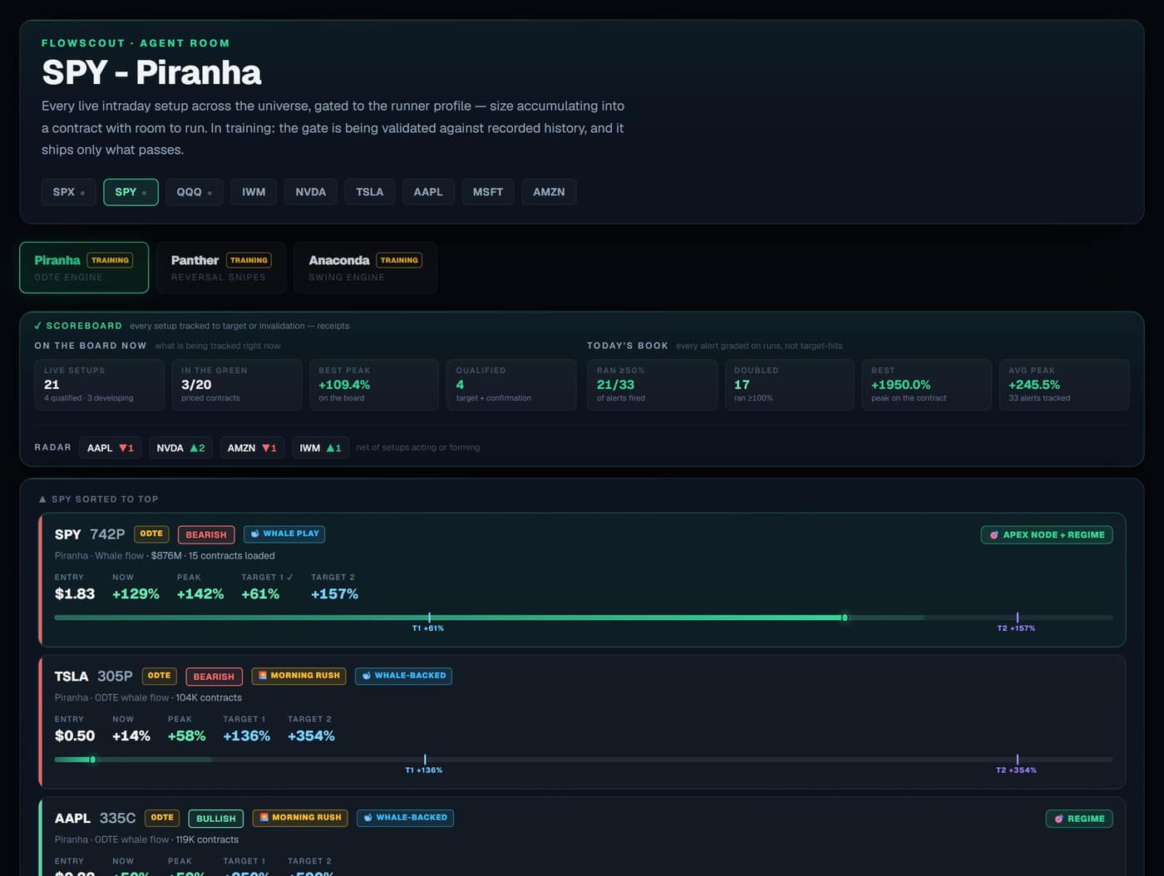1164x876 pixels.
Task: Select the SPY ticker chip
Action: (131, 192)
